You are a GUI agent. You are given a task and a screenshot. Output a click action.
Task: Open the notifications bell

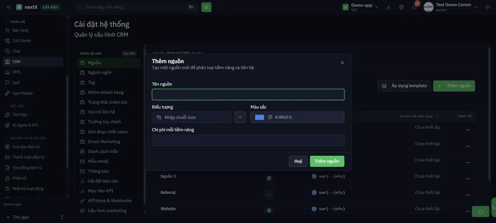click(x=414, y=7)
